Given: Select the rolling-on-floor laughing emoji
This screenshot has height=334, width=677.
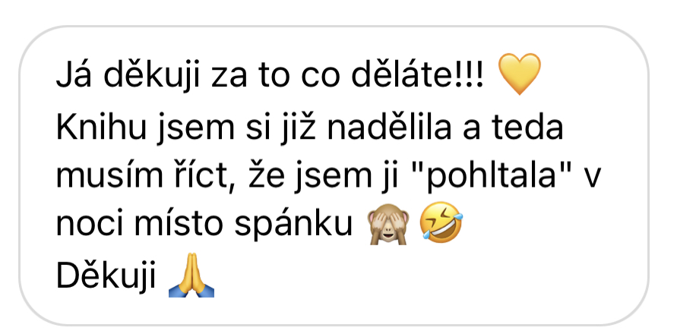Looking at the screenshot, I should tap(441, 222).
